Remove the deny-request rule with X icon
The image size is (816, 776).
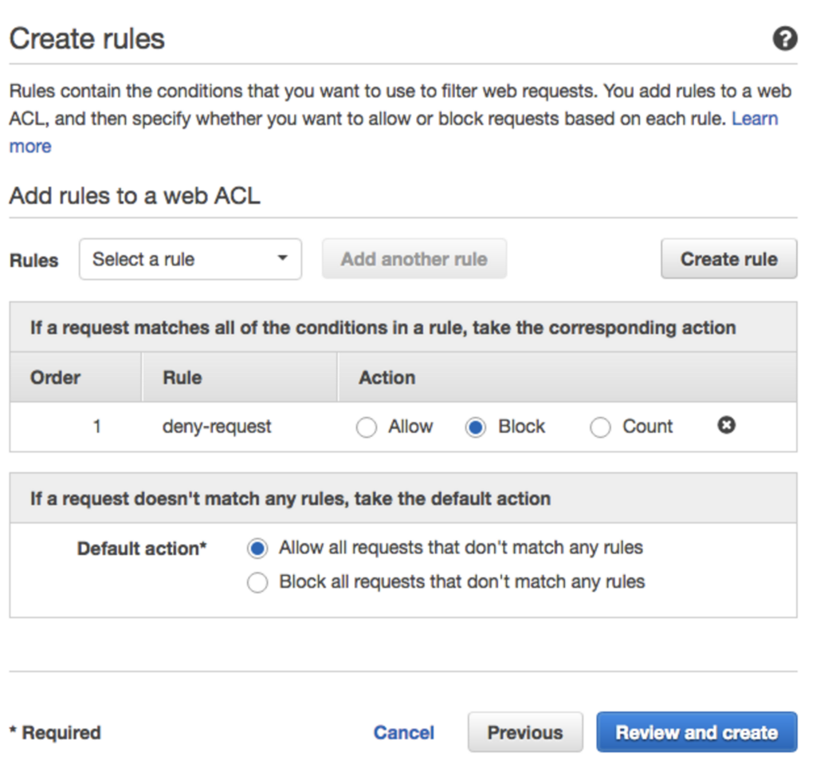coord(726,426)
